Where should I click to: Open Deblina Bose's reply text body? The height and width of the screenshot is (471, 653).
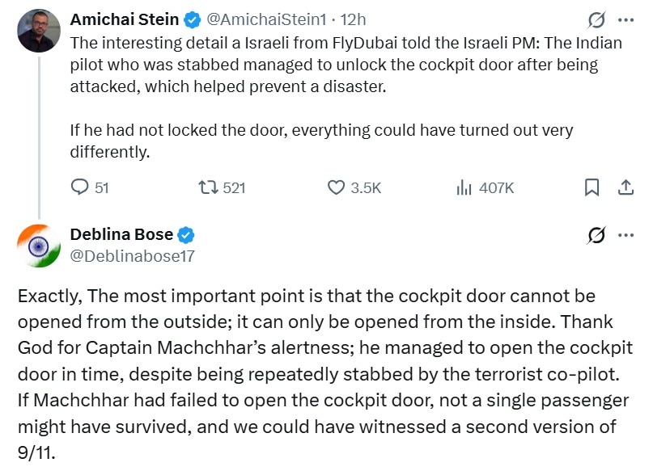tap(324, 374)
